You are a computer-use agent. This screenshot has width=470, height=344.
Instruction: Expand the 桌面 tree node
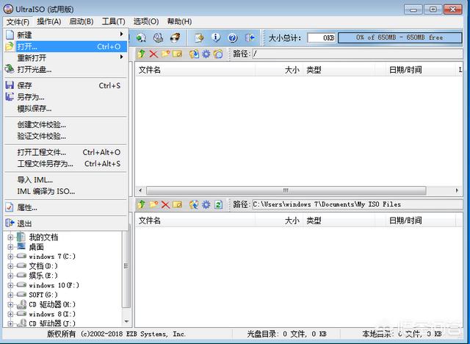click(x=10, y=247)
